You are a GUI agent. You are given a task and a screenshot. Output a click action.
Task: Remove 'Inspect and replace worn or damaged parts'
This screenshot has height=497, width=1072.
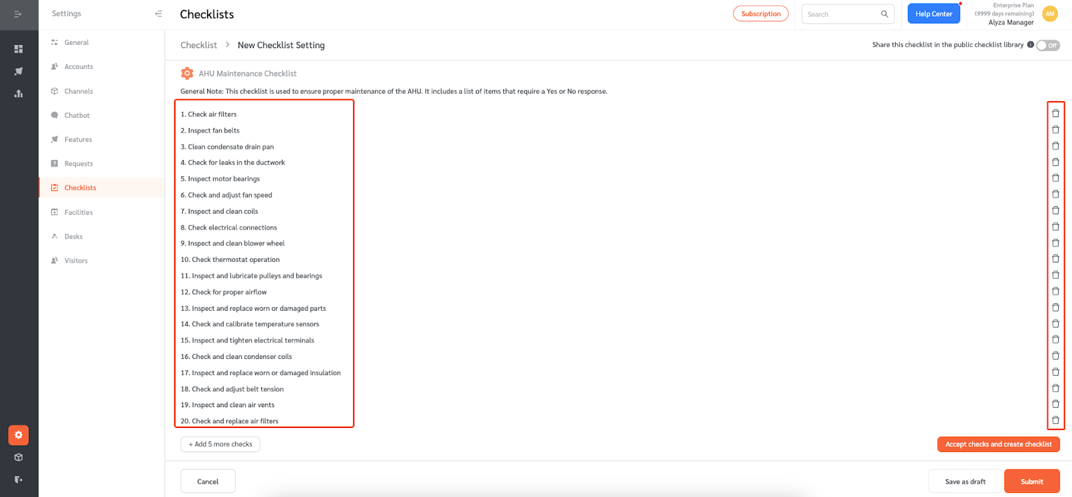pyautogui.click(x=1055, y=307)
